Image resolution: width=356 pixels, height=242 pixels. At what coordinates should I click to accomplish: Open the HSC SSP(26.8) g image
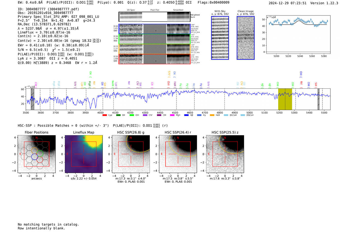click(x=131, y=154)
